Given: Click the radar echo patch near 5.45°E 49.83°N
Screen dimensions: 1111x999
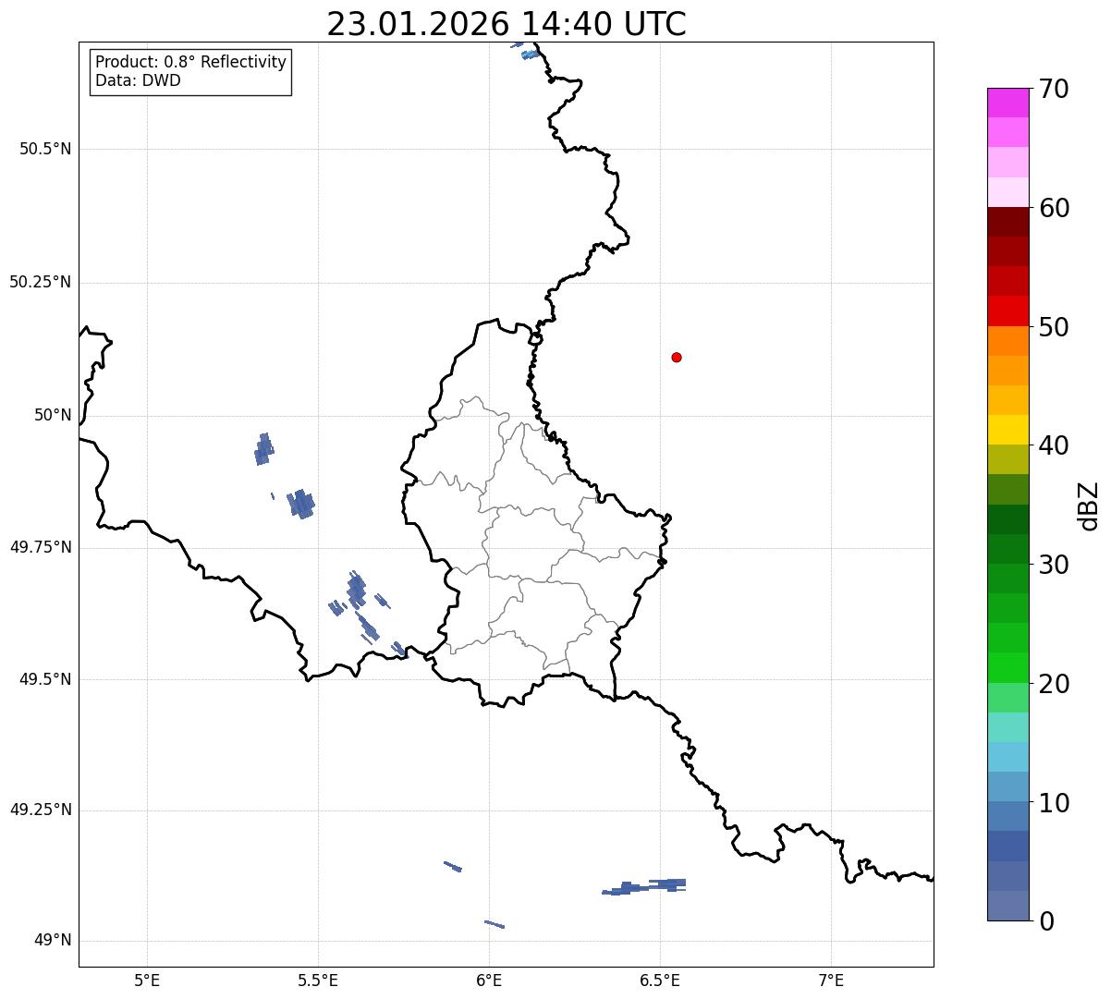Looking at the screenshot, I should click(x=301, y=504).
